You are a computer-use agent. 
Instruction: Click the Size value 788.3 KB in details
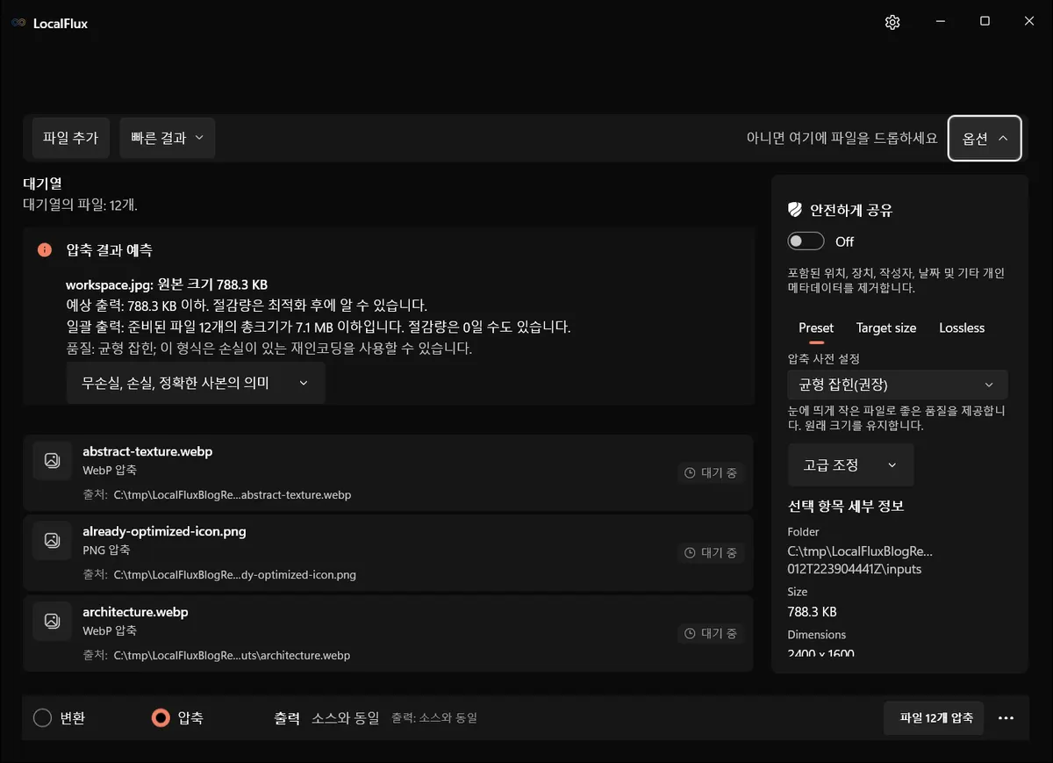click(x=812, y=611)
